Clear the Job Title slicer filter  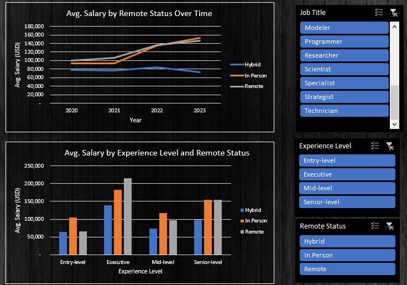point(393,12)
